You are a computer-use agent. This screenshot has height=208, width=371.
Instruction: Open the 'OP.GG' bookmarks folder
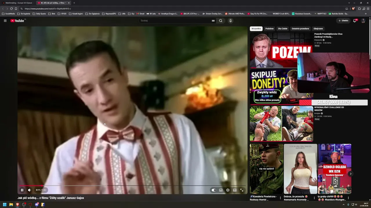pyautogui.click(x=62, y=14)
